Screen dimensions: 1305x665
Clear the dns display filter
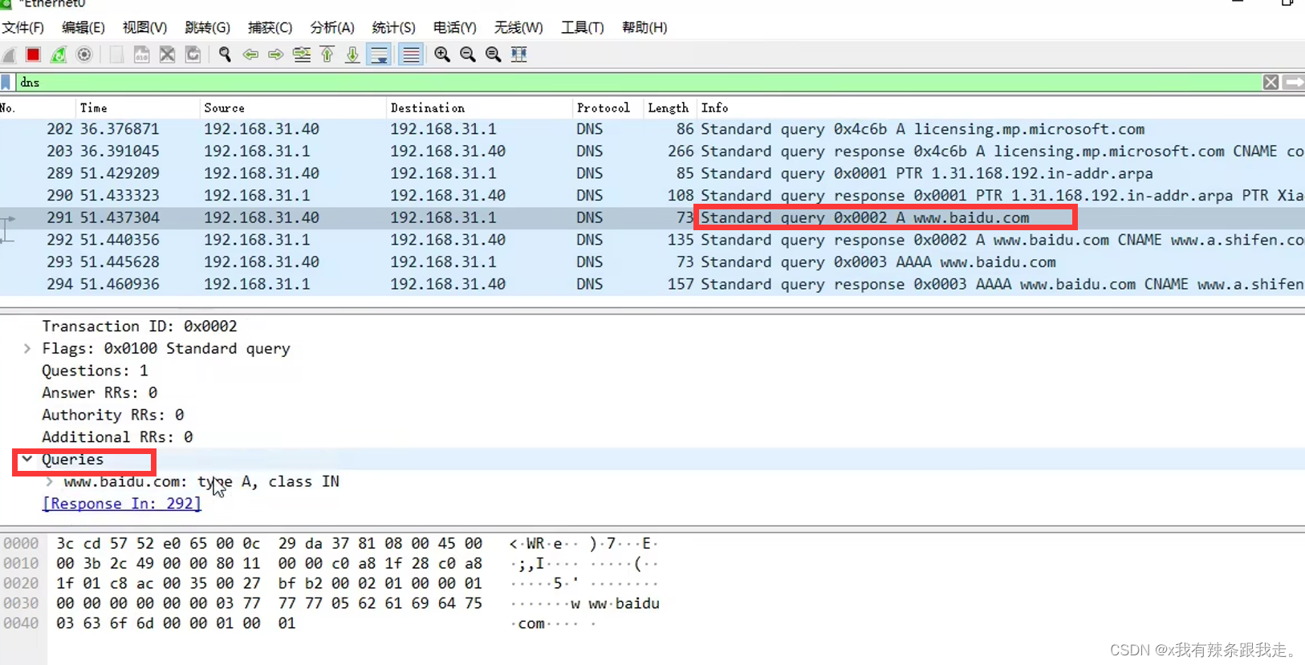tap(1270, 82)
